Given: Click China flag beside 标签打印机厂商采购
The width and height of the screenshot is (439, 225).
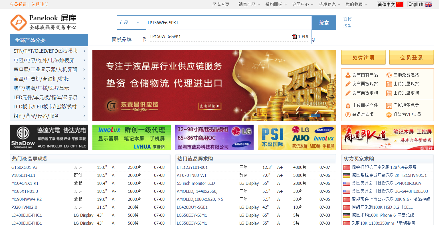Looking at the screenshot, I should tap(347, 167).
